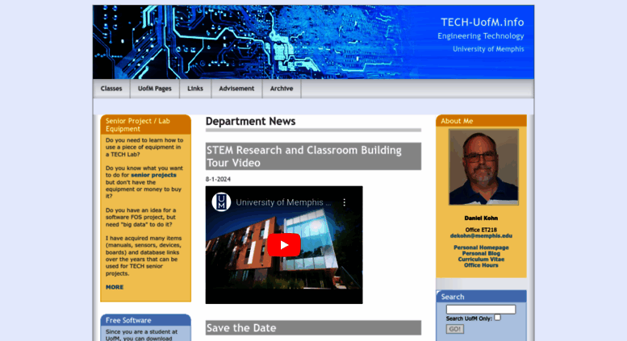Viewport: 627px width, 341px height.
Task: Click the 8-1-2024 post date
Action: pyautogui.click(x=218, y=179)
